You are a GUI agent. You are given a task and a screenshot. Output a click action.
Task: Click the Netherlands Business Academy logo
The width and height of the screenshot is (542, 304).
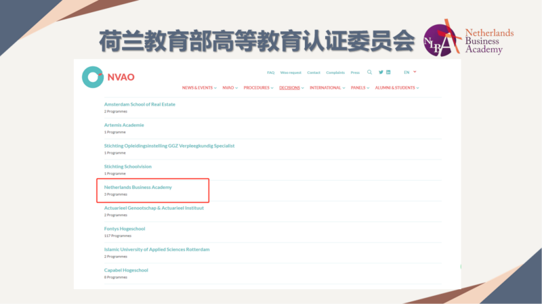(468, 39)
